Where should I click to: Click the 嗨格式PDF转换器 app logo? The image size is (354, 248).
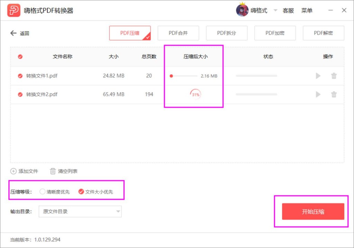tap(13, 10)
